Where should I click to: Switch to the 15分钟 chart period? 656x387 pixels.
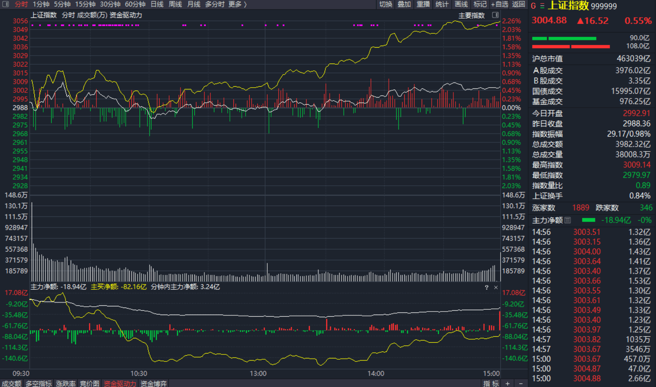tap(85, 4)
